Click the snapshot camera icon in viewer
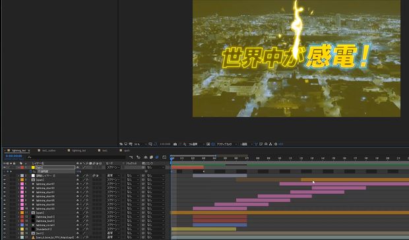409x240 pixels. point(175,144)
